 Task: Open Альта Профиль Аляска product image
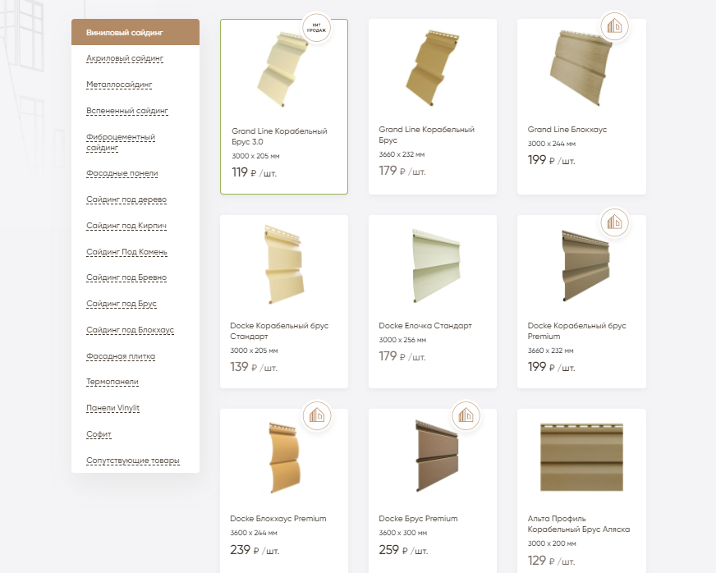[x=581, y=457]
